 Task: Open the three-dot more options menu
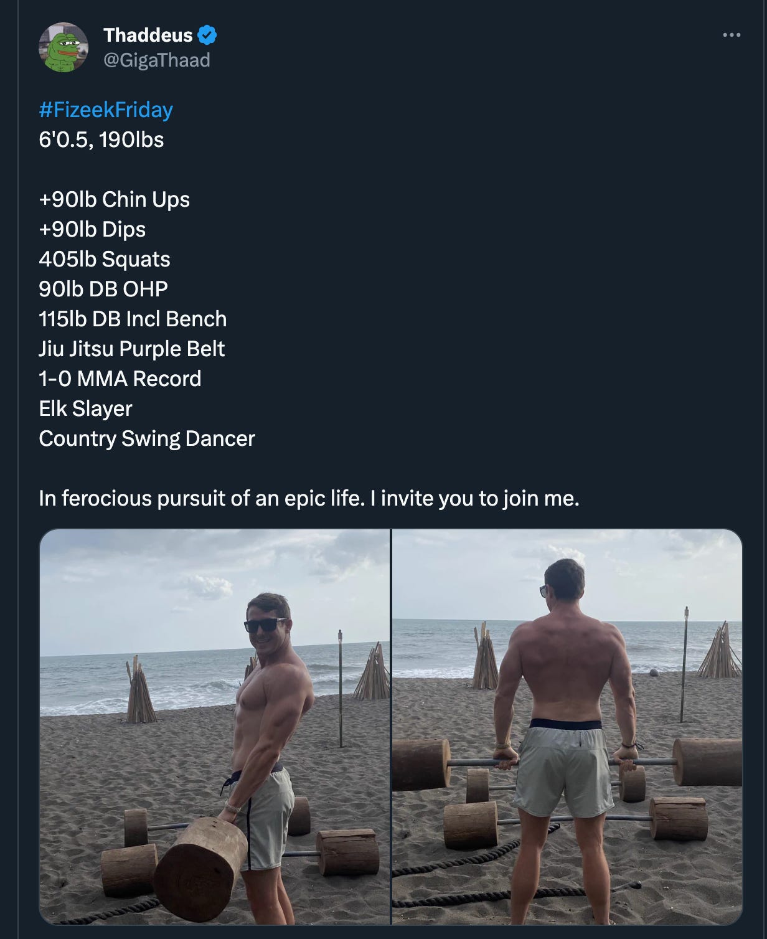click(x=732, y=35)
